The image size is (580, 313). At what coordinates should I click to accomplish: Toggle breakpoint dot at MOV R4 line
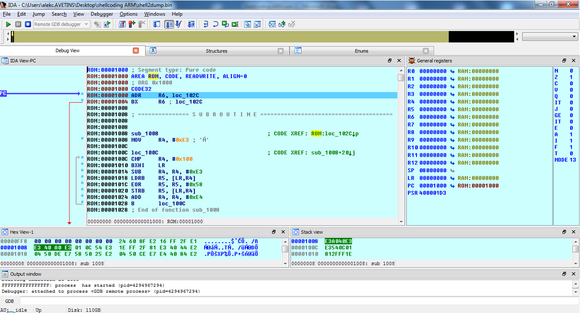82,139
